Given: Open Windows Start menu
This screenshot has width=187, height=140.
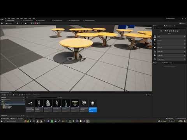Looking at the screenshot, I should click(x=2, y=121).
